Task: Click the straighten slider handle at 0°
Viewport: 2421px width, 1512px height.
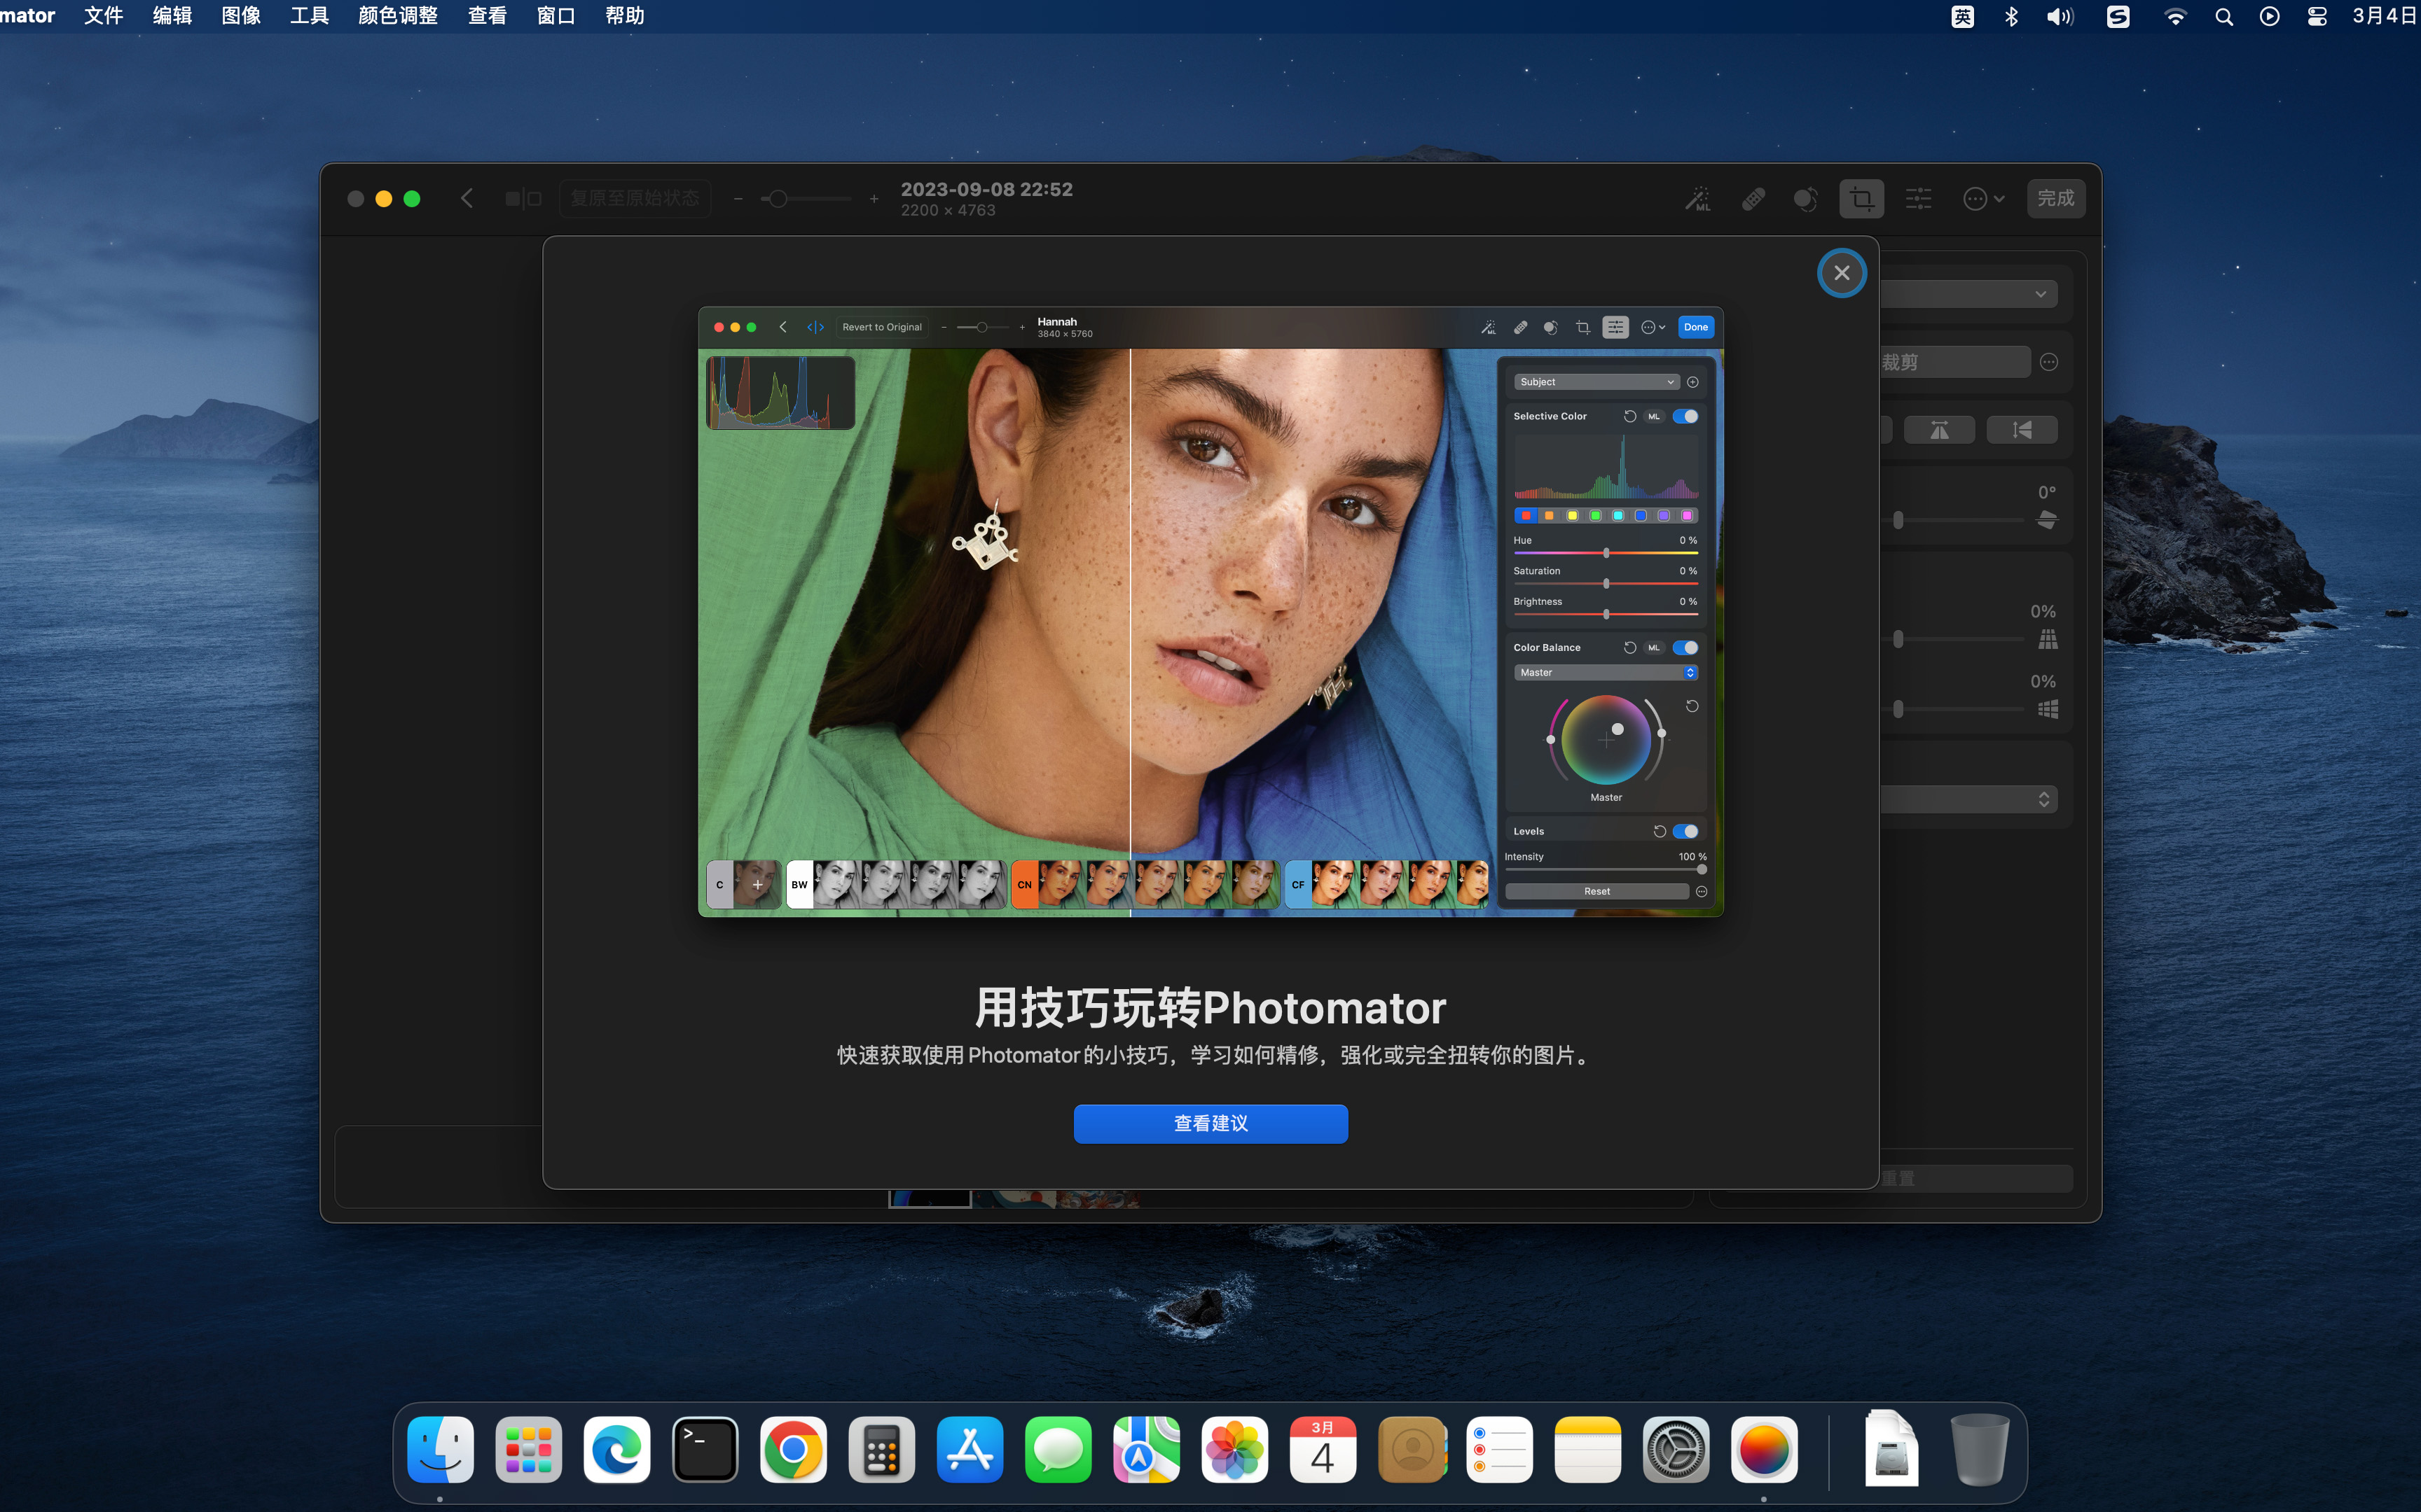Action: (1898, 520)
